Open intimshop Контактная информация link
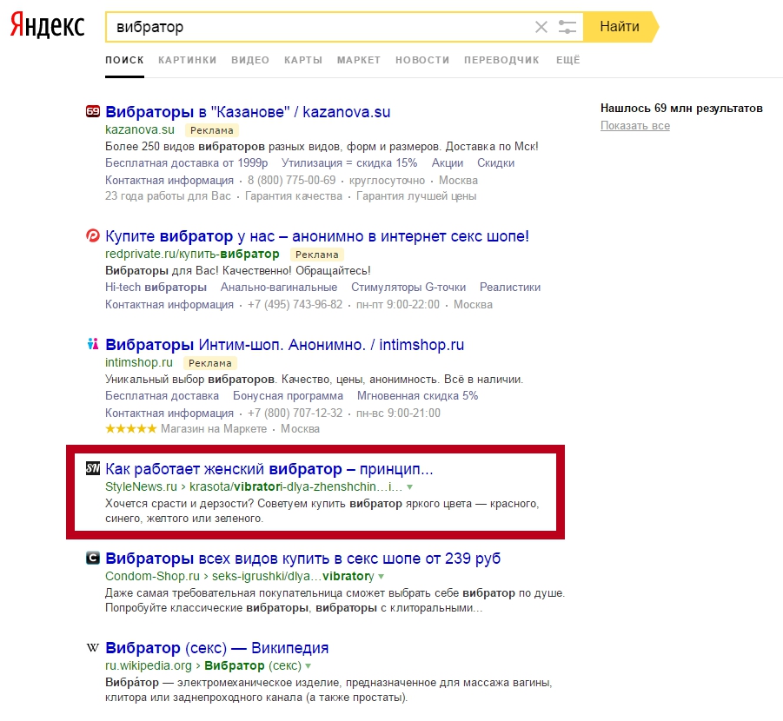This screenshot has height=721, width=783. click(169, 413)
